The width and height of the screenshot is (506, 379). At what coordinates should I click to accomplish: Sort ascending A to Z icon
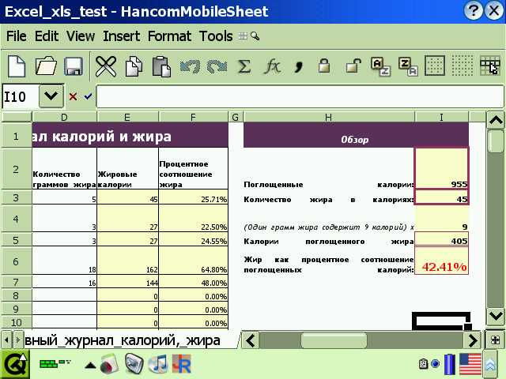[x=380, y=66]
